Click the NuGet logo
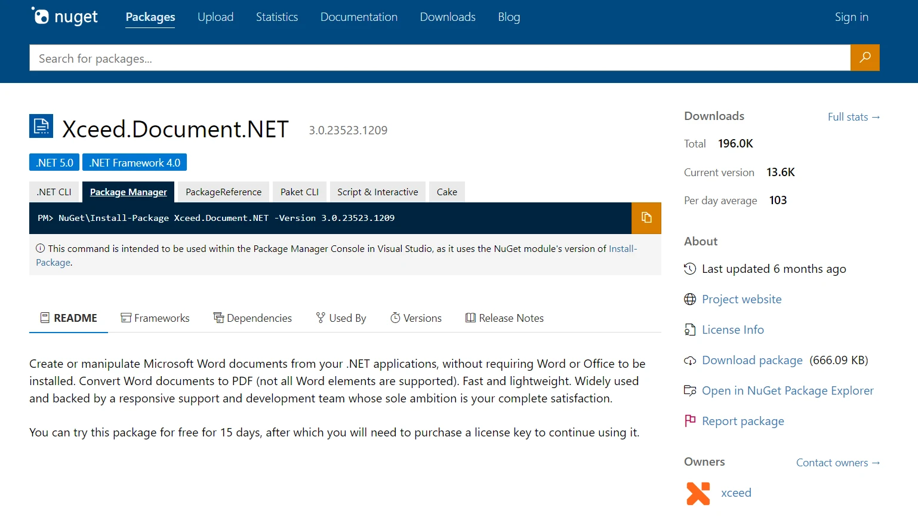Image resolution: width=918 pixels, height=523 pixels. click(64, 17)
